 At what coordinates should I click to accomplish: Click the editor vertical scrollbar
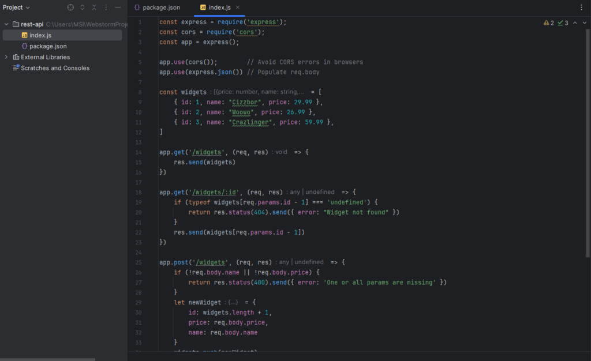[x=588, y=143]
